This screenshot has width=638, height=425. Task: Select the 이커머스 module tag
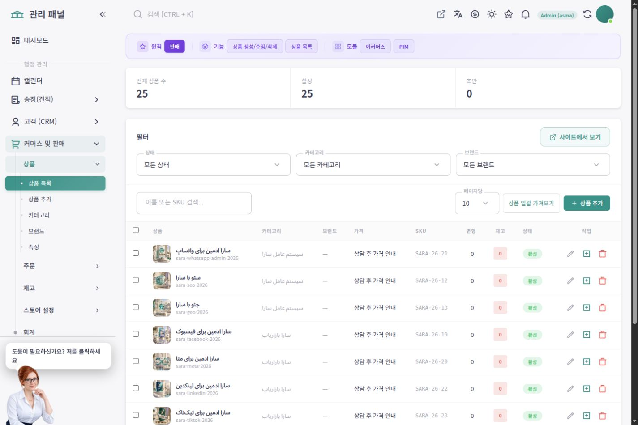[375, 47]
